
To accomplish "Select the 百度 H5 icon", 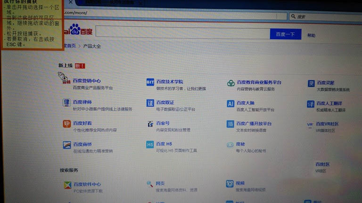I will click(x=150, y=145).
